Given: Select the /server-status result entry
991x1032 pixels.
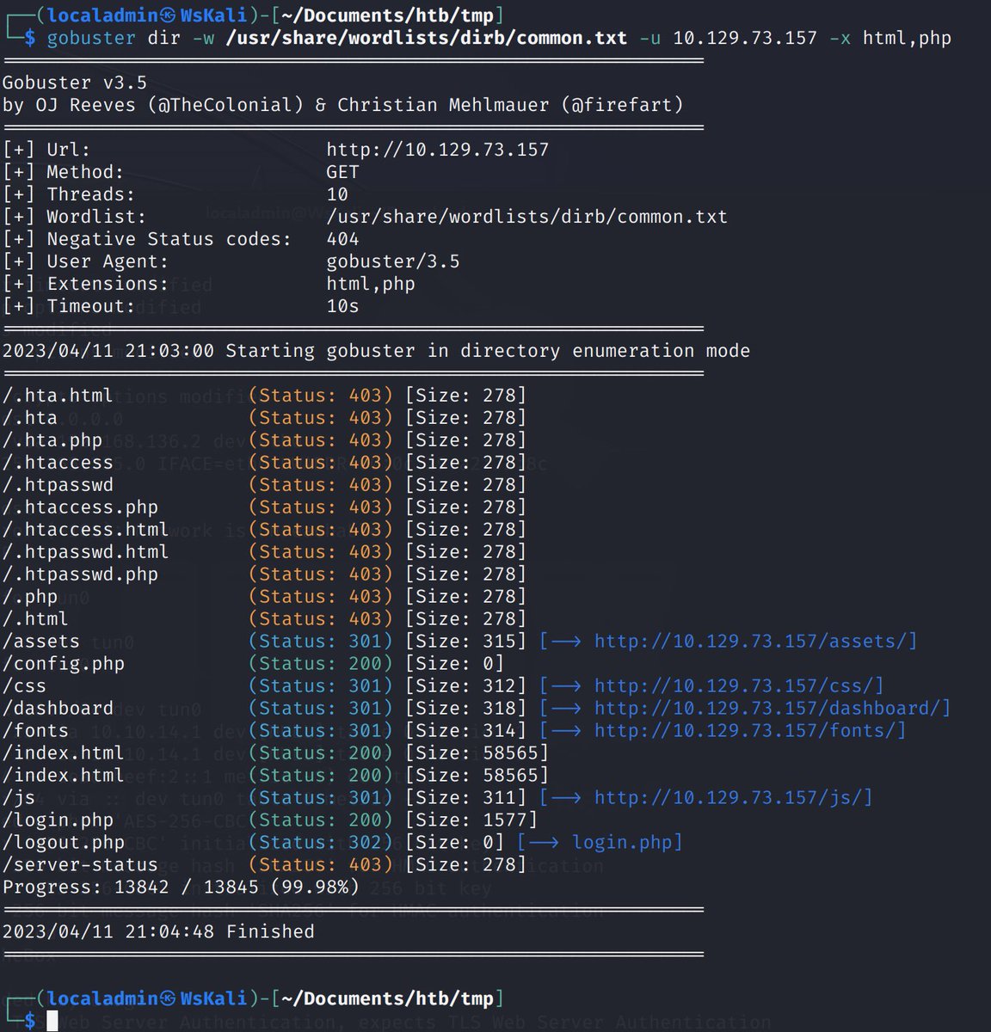Looking at the screenshot, I should 80,865.
